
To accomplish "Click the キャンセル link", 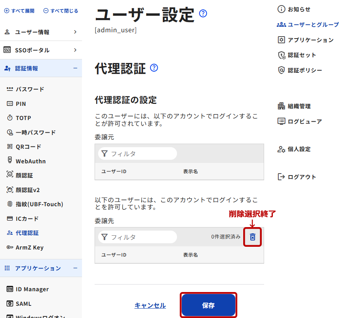I will [150, 305].
